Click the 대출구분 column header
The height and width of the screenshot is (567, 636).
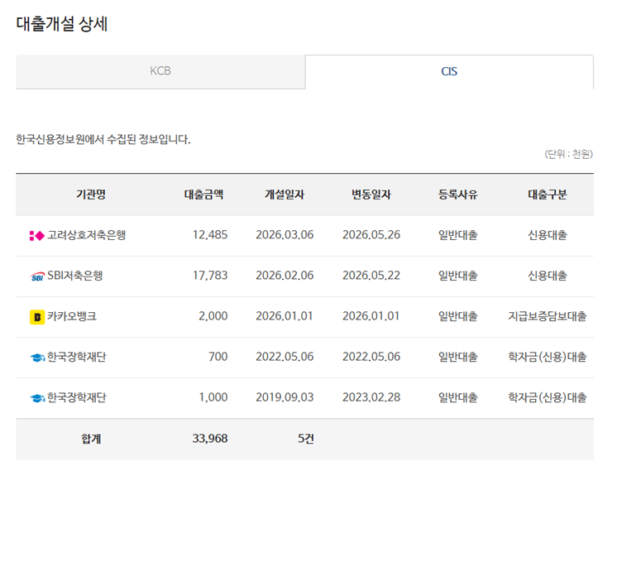[548, 195]
